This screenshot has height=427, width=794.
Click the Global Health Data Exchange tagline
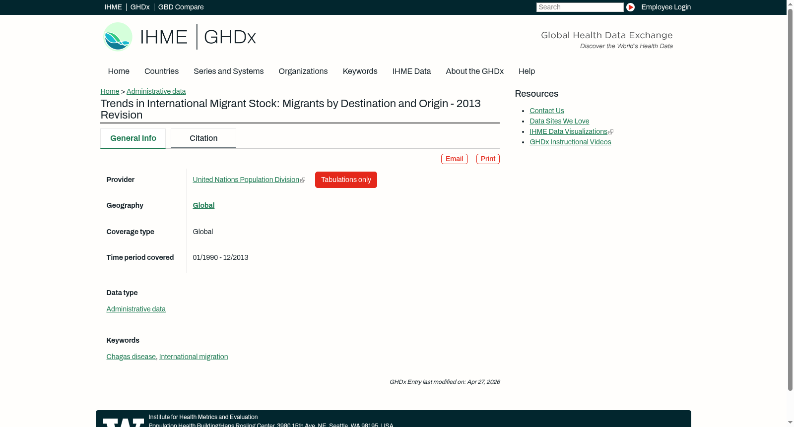(606, 35)
